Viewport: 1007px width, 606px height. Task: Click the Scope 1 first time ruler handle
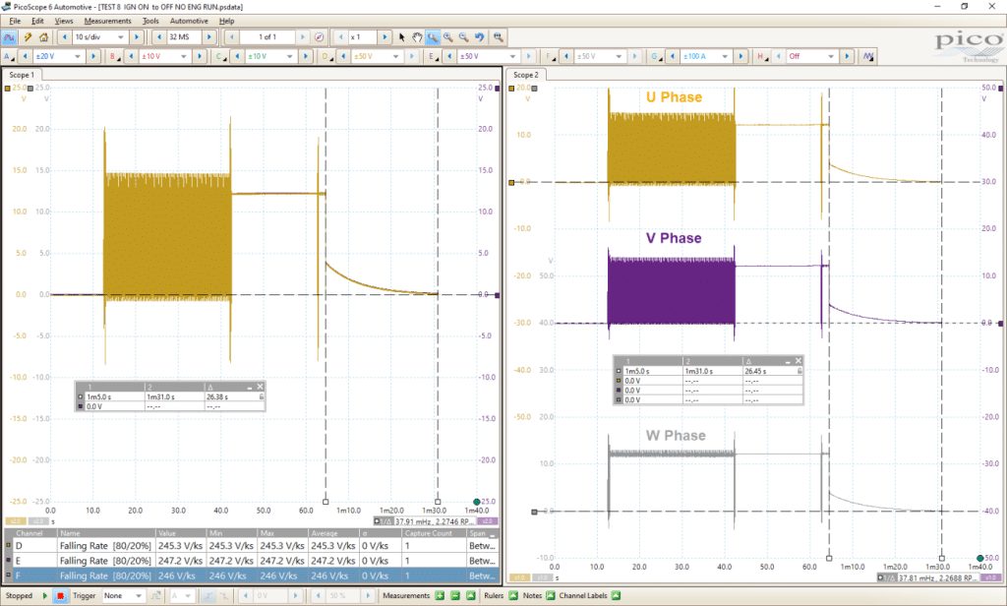click(x=326, y=502)
